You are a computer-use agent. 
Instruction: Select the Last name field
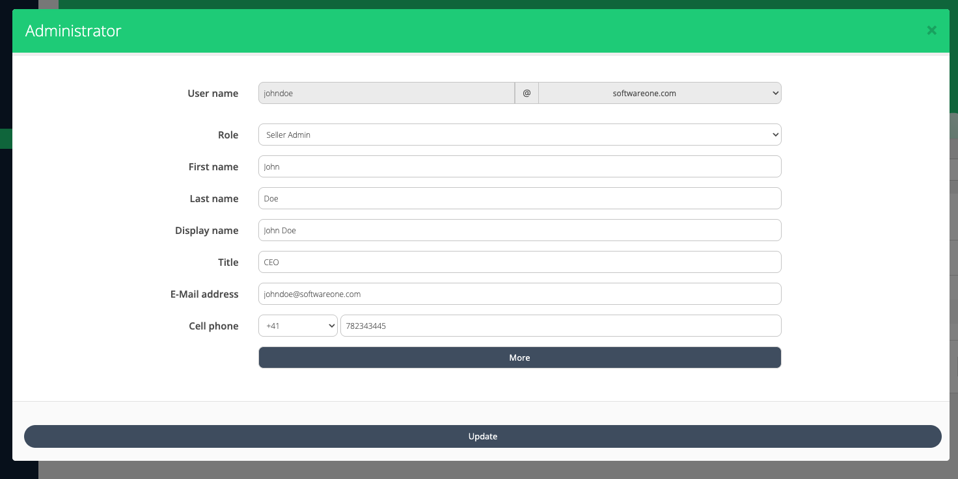pyautogui.click(x=519, y=198)
